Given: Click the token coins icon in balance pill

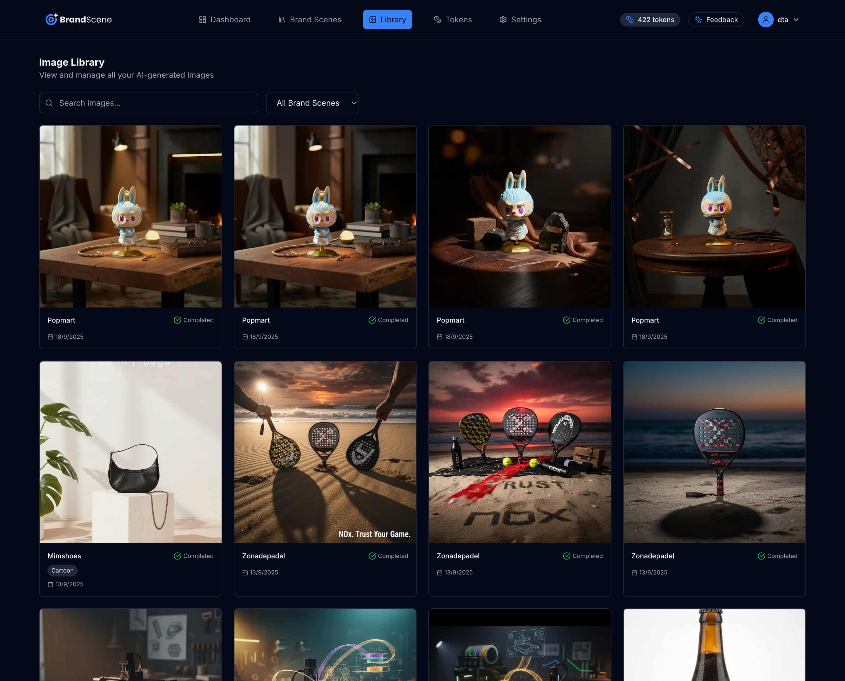Looking at the screenshot, I should (x=630, y=20).
